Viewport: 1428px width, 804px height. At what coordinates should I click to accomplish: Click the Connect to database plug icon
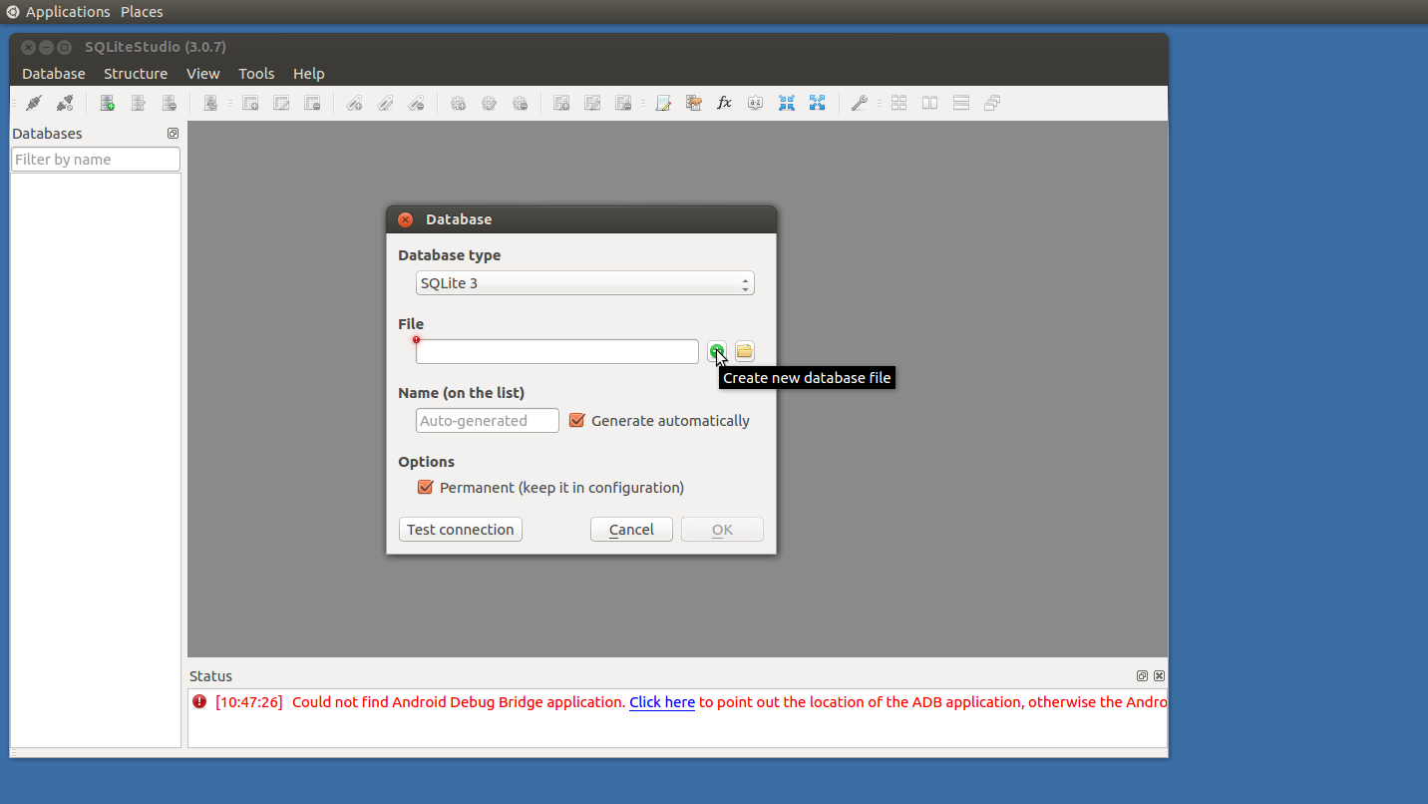point(34,103)
